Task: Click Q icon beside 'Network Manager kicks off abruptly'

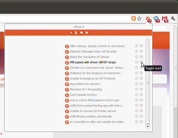Action: (67, 52)
